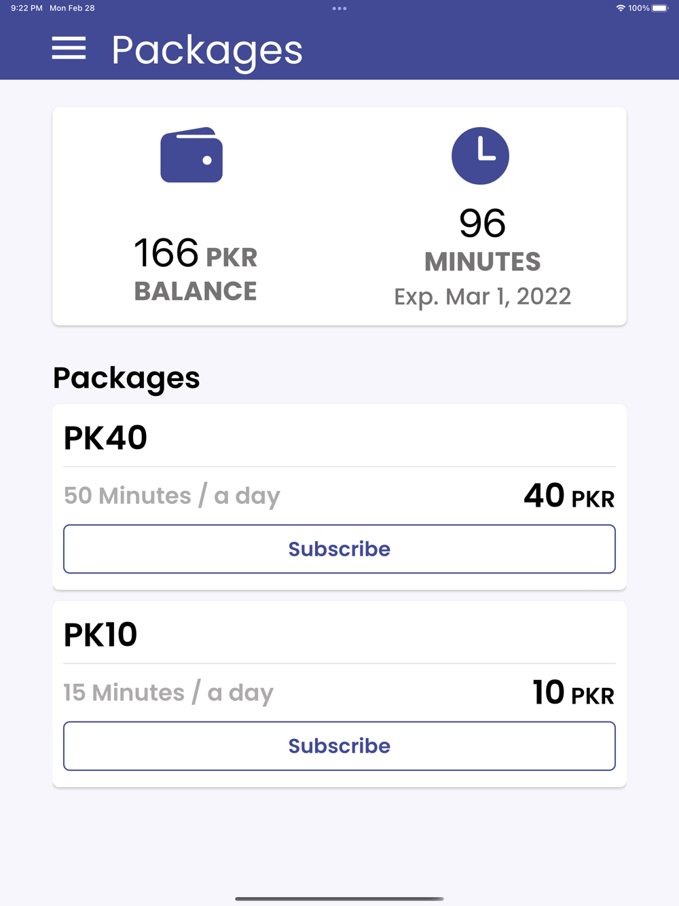
Task: Tap the 50 Minutes / a day text
Action: point(172,496)
